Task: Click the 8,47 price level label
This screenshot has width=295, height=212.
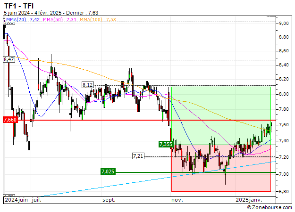Action: (x=9, y=59)
